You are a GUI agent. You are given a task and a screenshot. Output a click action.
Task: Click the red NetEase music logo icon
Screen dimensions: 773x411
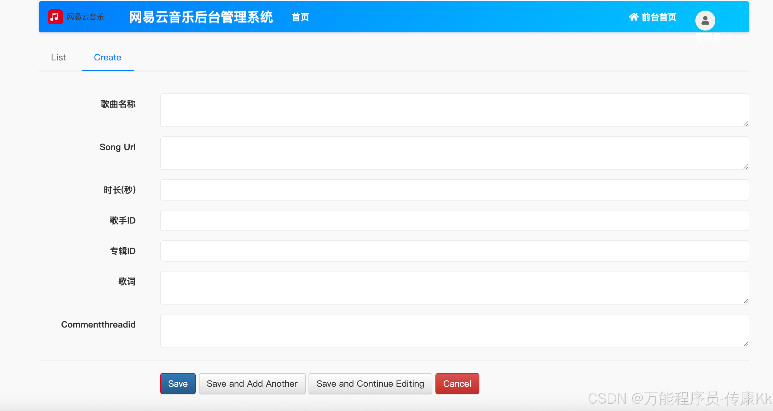55,17
